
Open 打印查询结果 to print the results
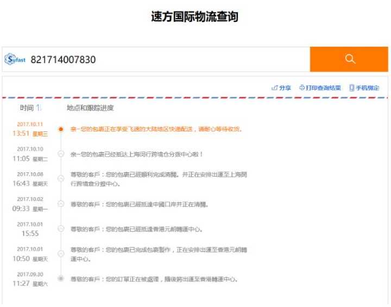click(x=320, y=88)
